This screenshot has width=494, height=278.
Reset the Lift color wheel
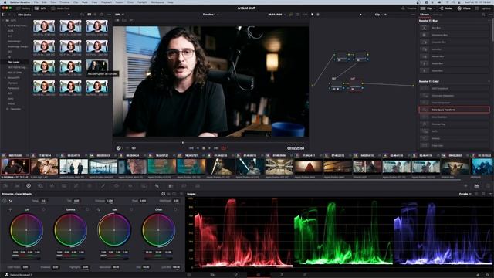pos(43,209)
